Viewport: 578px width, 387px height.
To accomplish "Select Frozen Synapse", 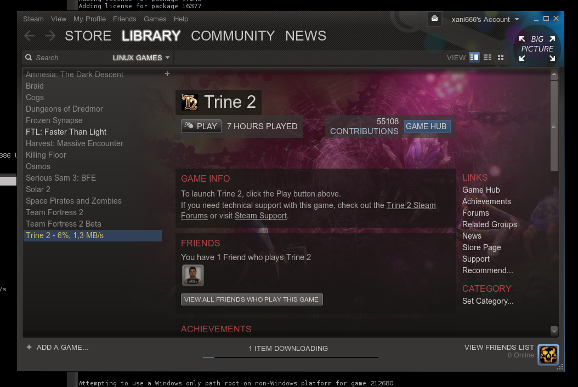I will tap(92, 120).
